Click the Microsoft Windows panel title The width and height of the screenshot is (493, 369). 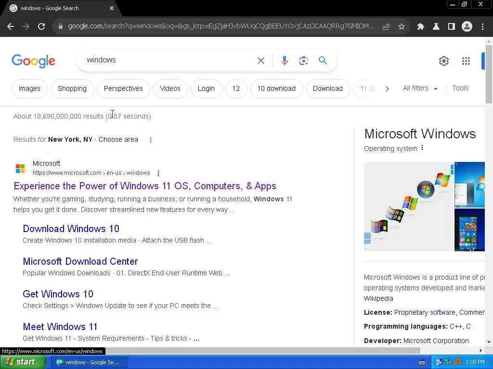(x=420, y=134)
